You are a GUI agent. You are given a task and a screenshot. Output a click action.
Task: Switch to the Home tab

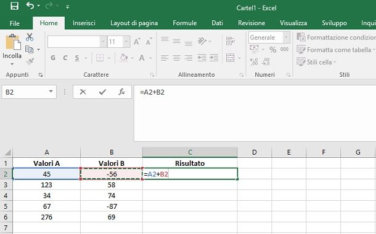coord(49,23)
